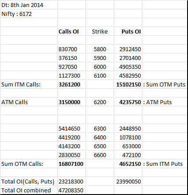
Task: Select total combined OI 47208350
Action: click(x=71, y=190)
